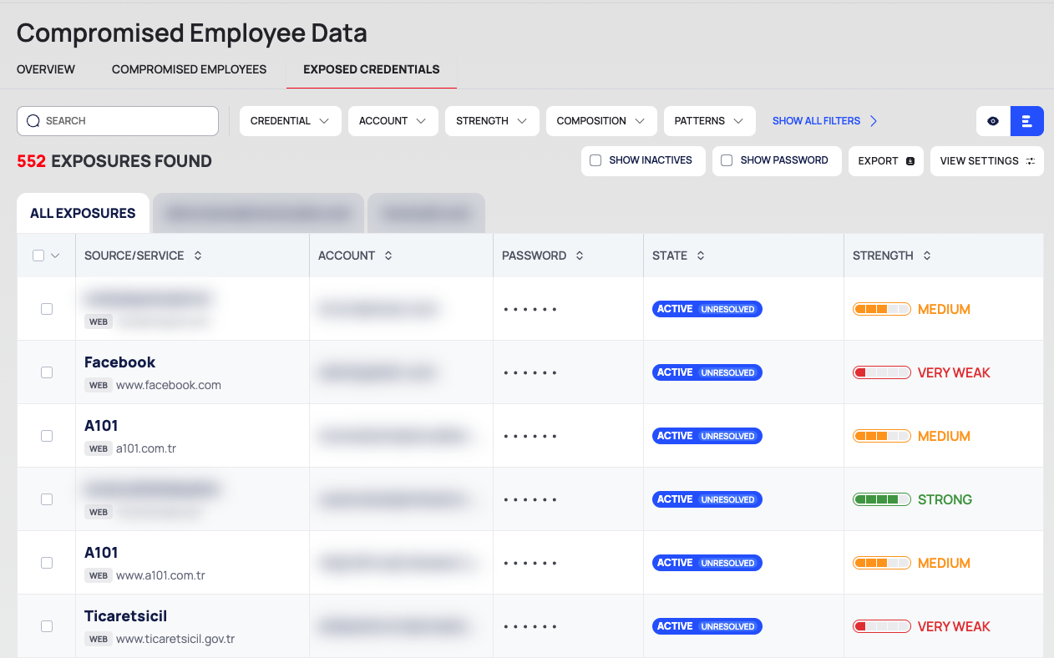Click WEB badge beside a101.com.tr

(99, 449)
